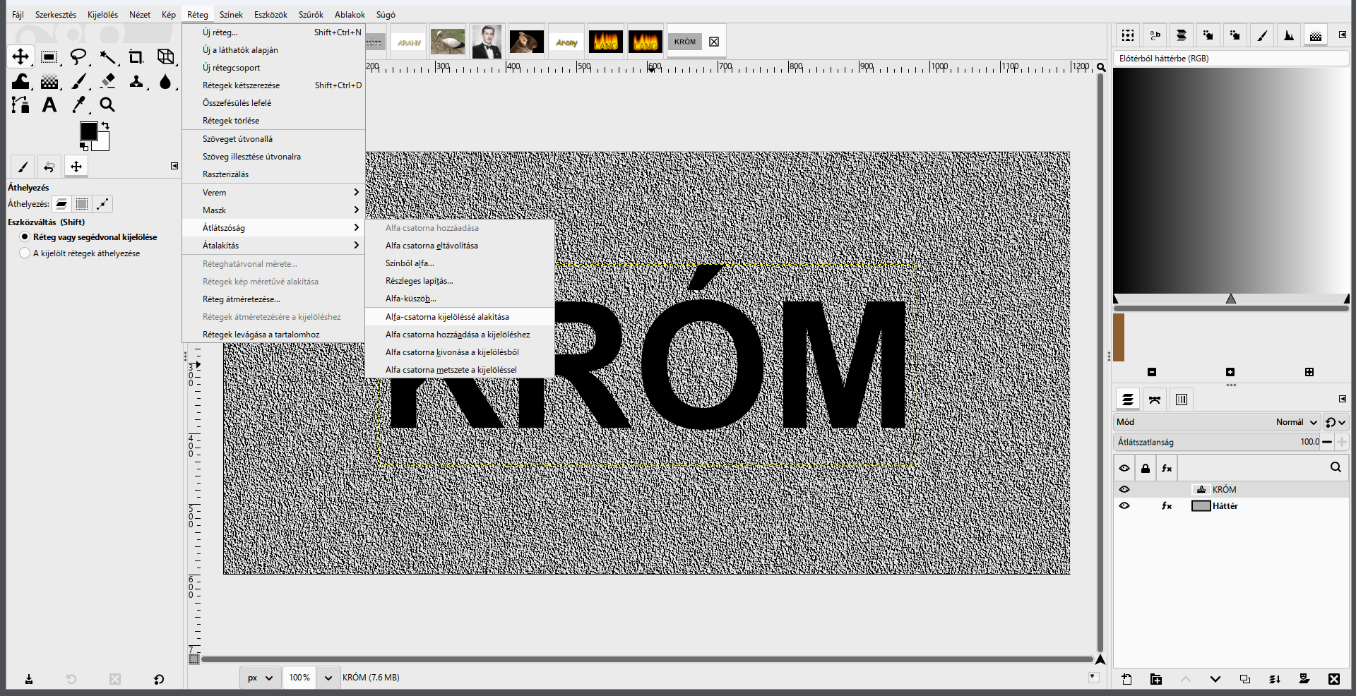Select the Eraser tool
Viewport: 1356px width, 696px height.
[x=107, y=81]
